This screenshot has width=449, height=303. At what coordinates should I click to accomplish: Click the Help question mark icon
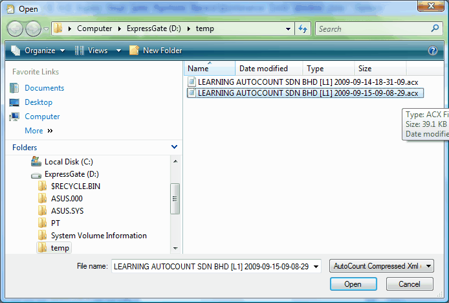pyautogui.click(x=433, y=50)
